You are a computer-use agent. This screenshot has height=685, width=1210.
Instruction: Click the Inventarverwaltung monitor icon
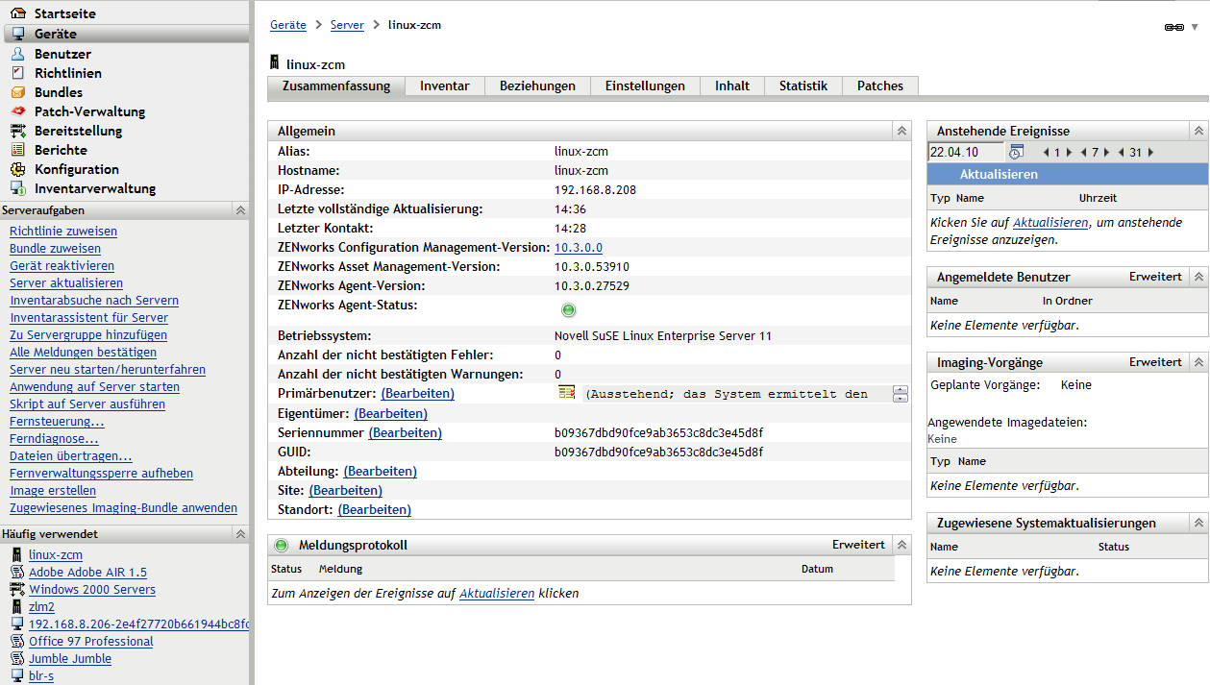[x=17, y=188]
